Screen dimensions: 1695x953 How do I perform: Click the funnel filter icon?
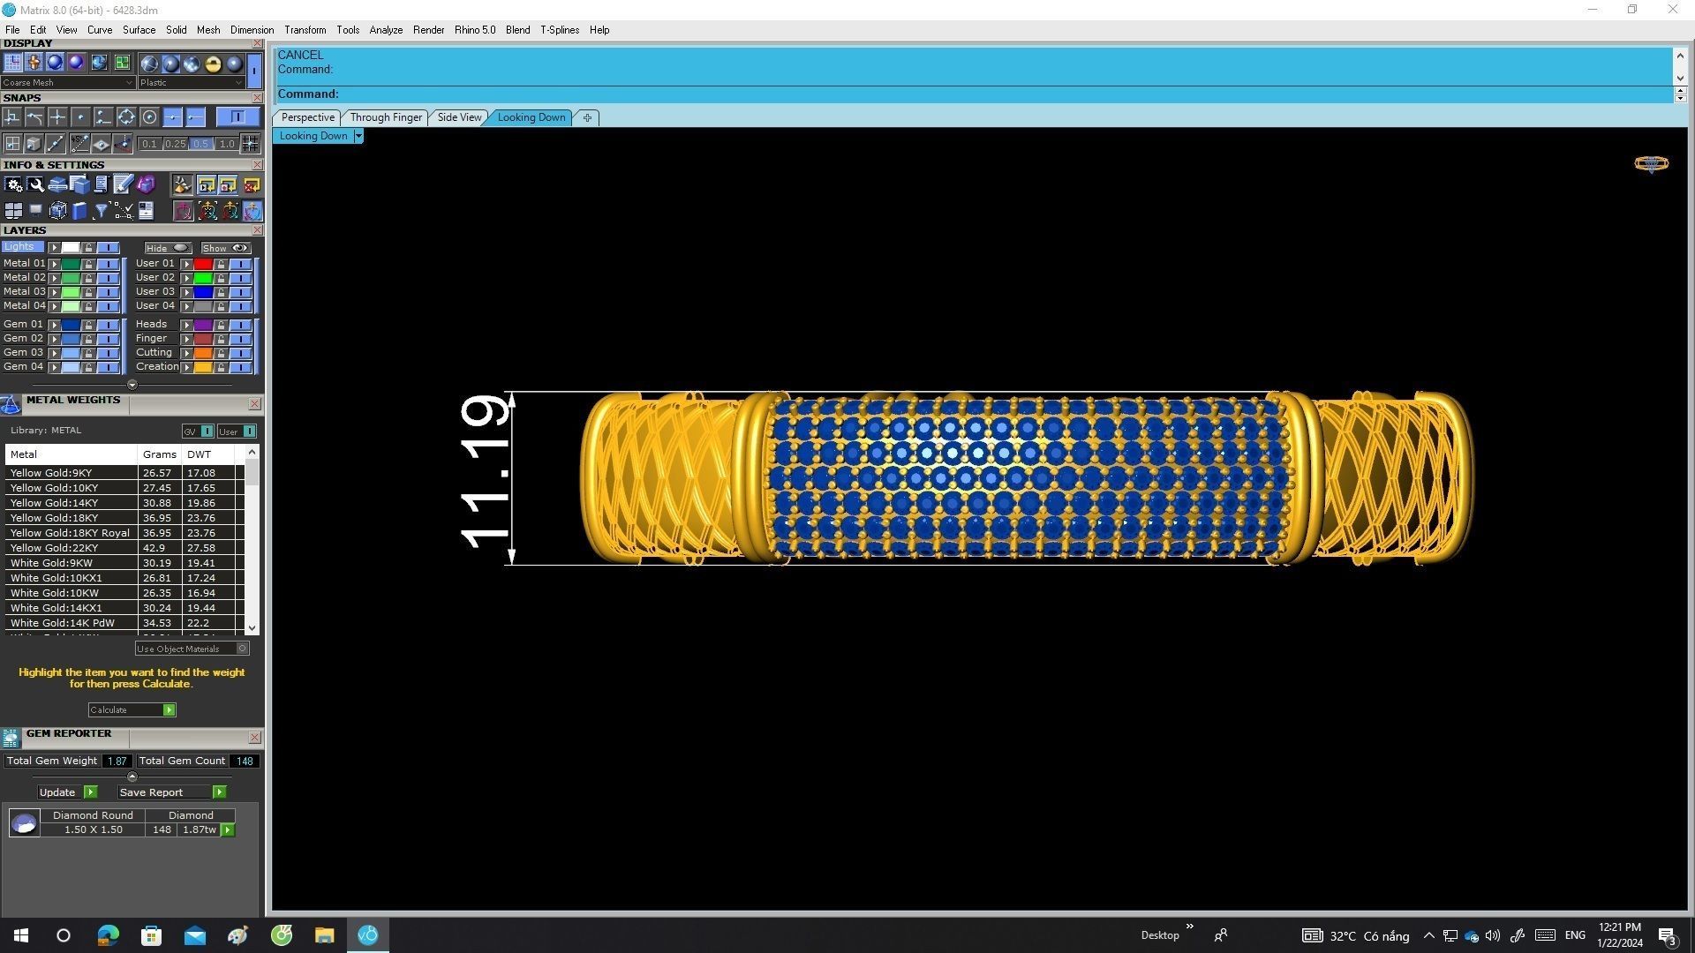101,211
